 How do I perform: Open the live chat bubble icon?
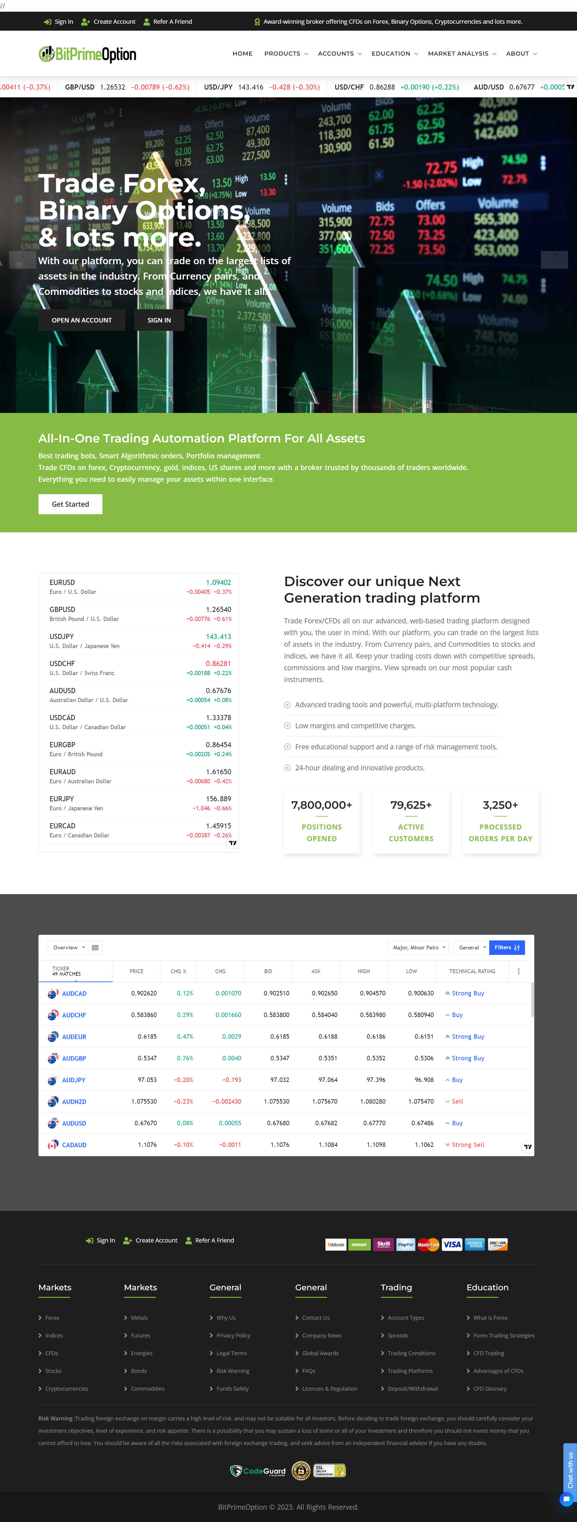(x=566, y=1499)
